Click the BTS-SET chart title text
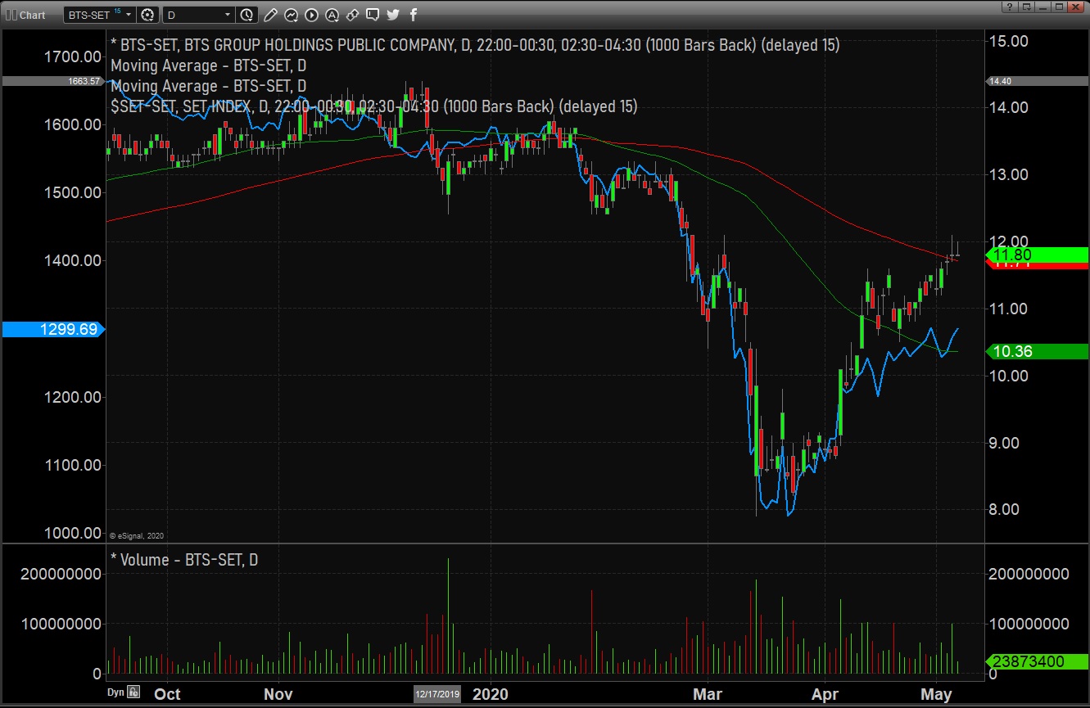The height and width of the screenshot is (708, 1090). click(475, 45)
